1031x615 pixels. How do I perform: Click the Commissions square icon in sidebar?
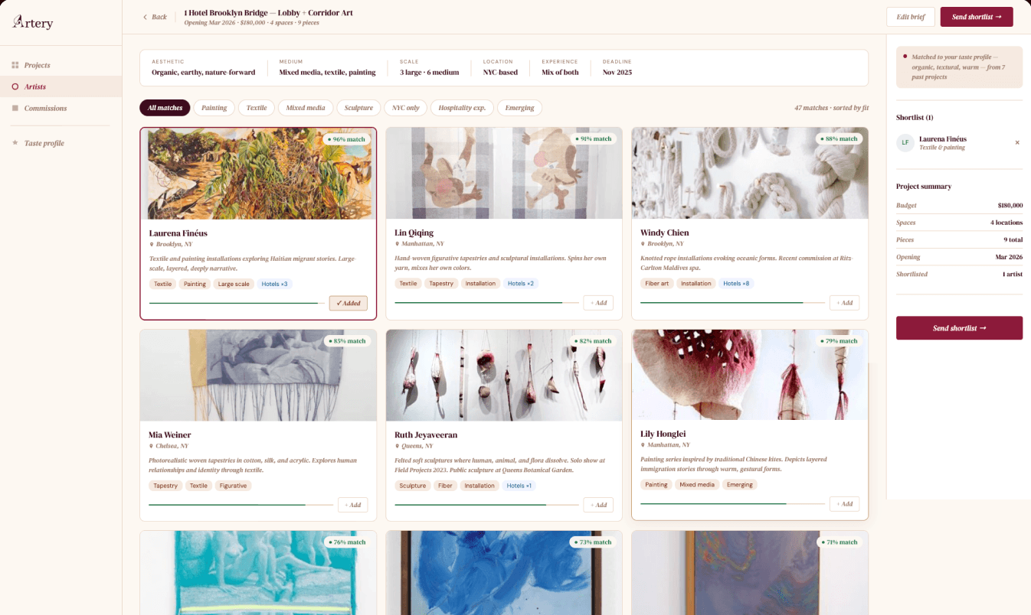pyautogui.click(x=15, y=108)
